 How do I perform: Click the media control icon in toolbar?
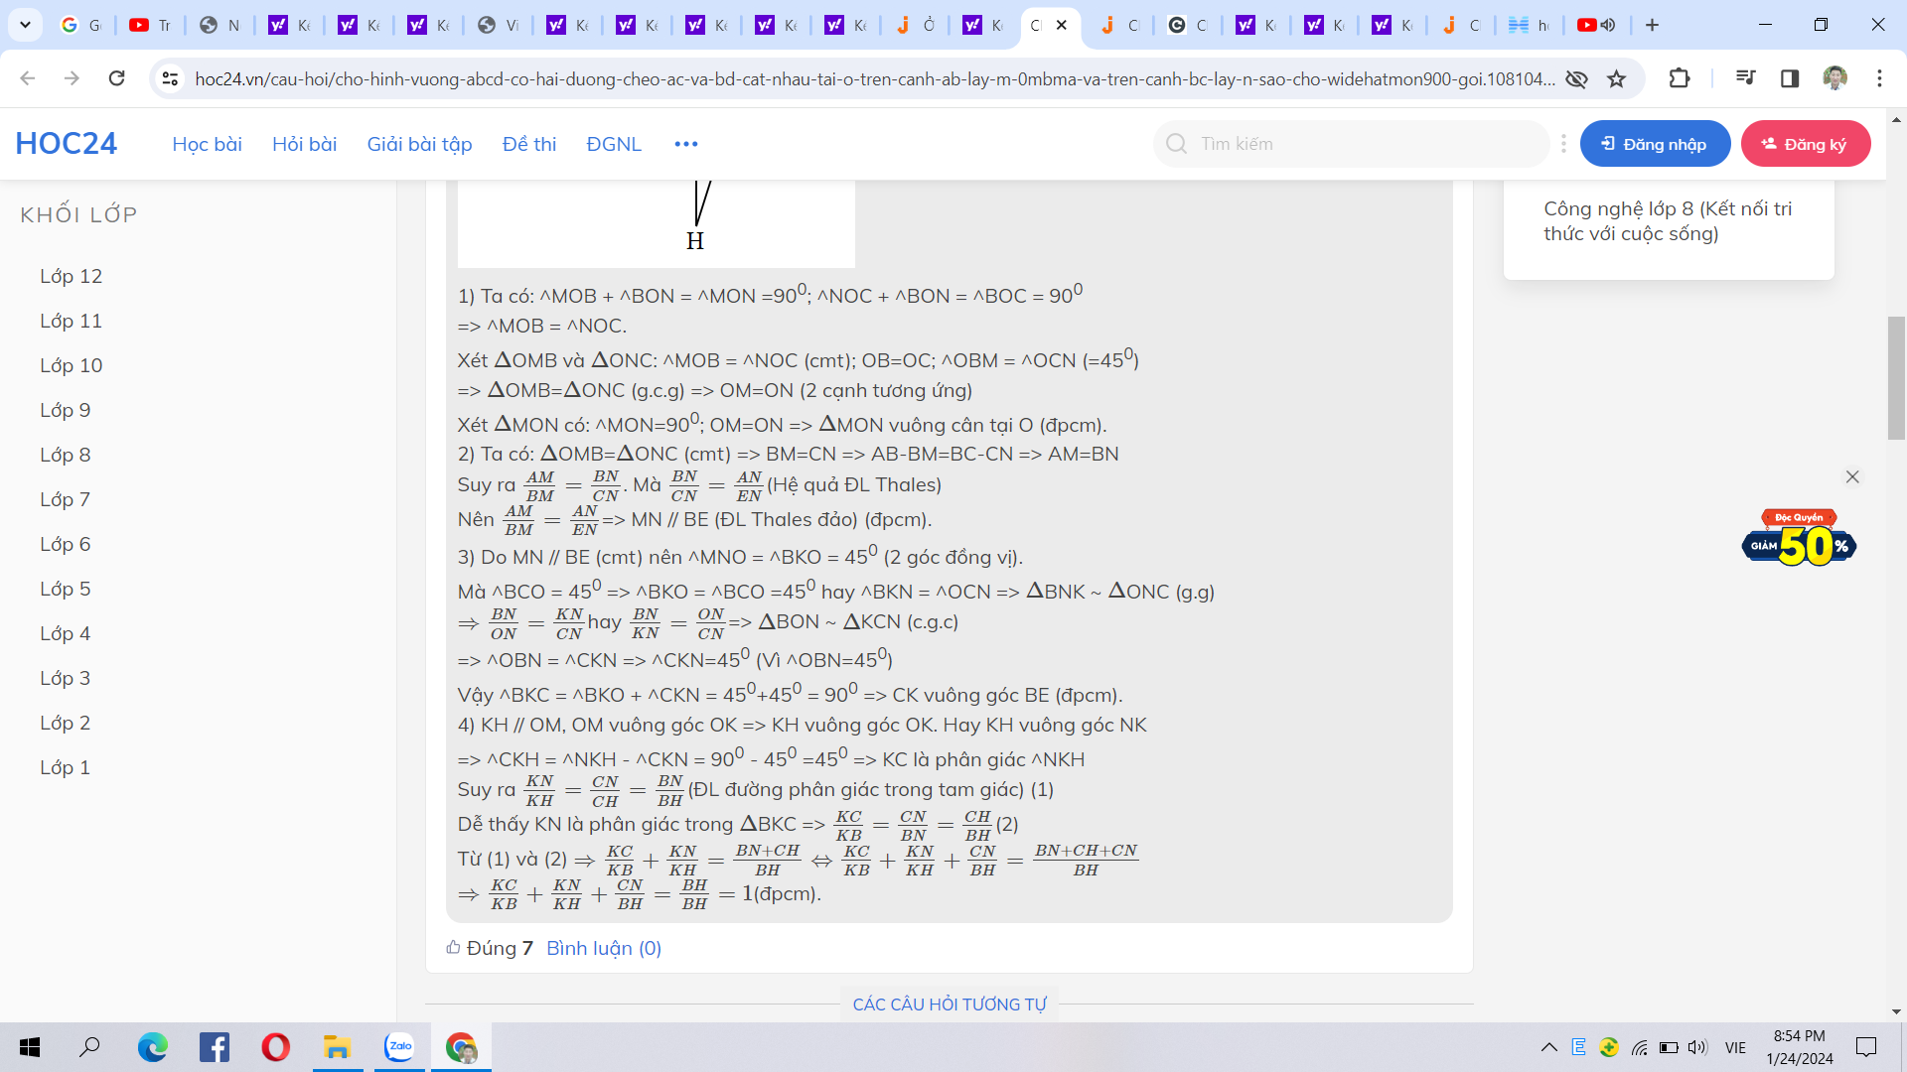1745,78
